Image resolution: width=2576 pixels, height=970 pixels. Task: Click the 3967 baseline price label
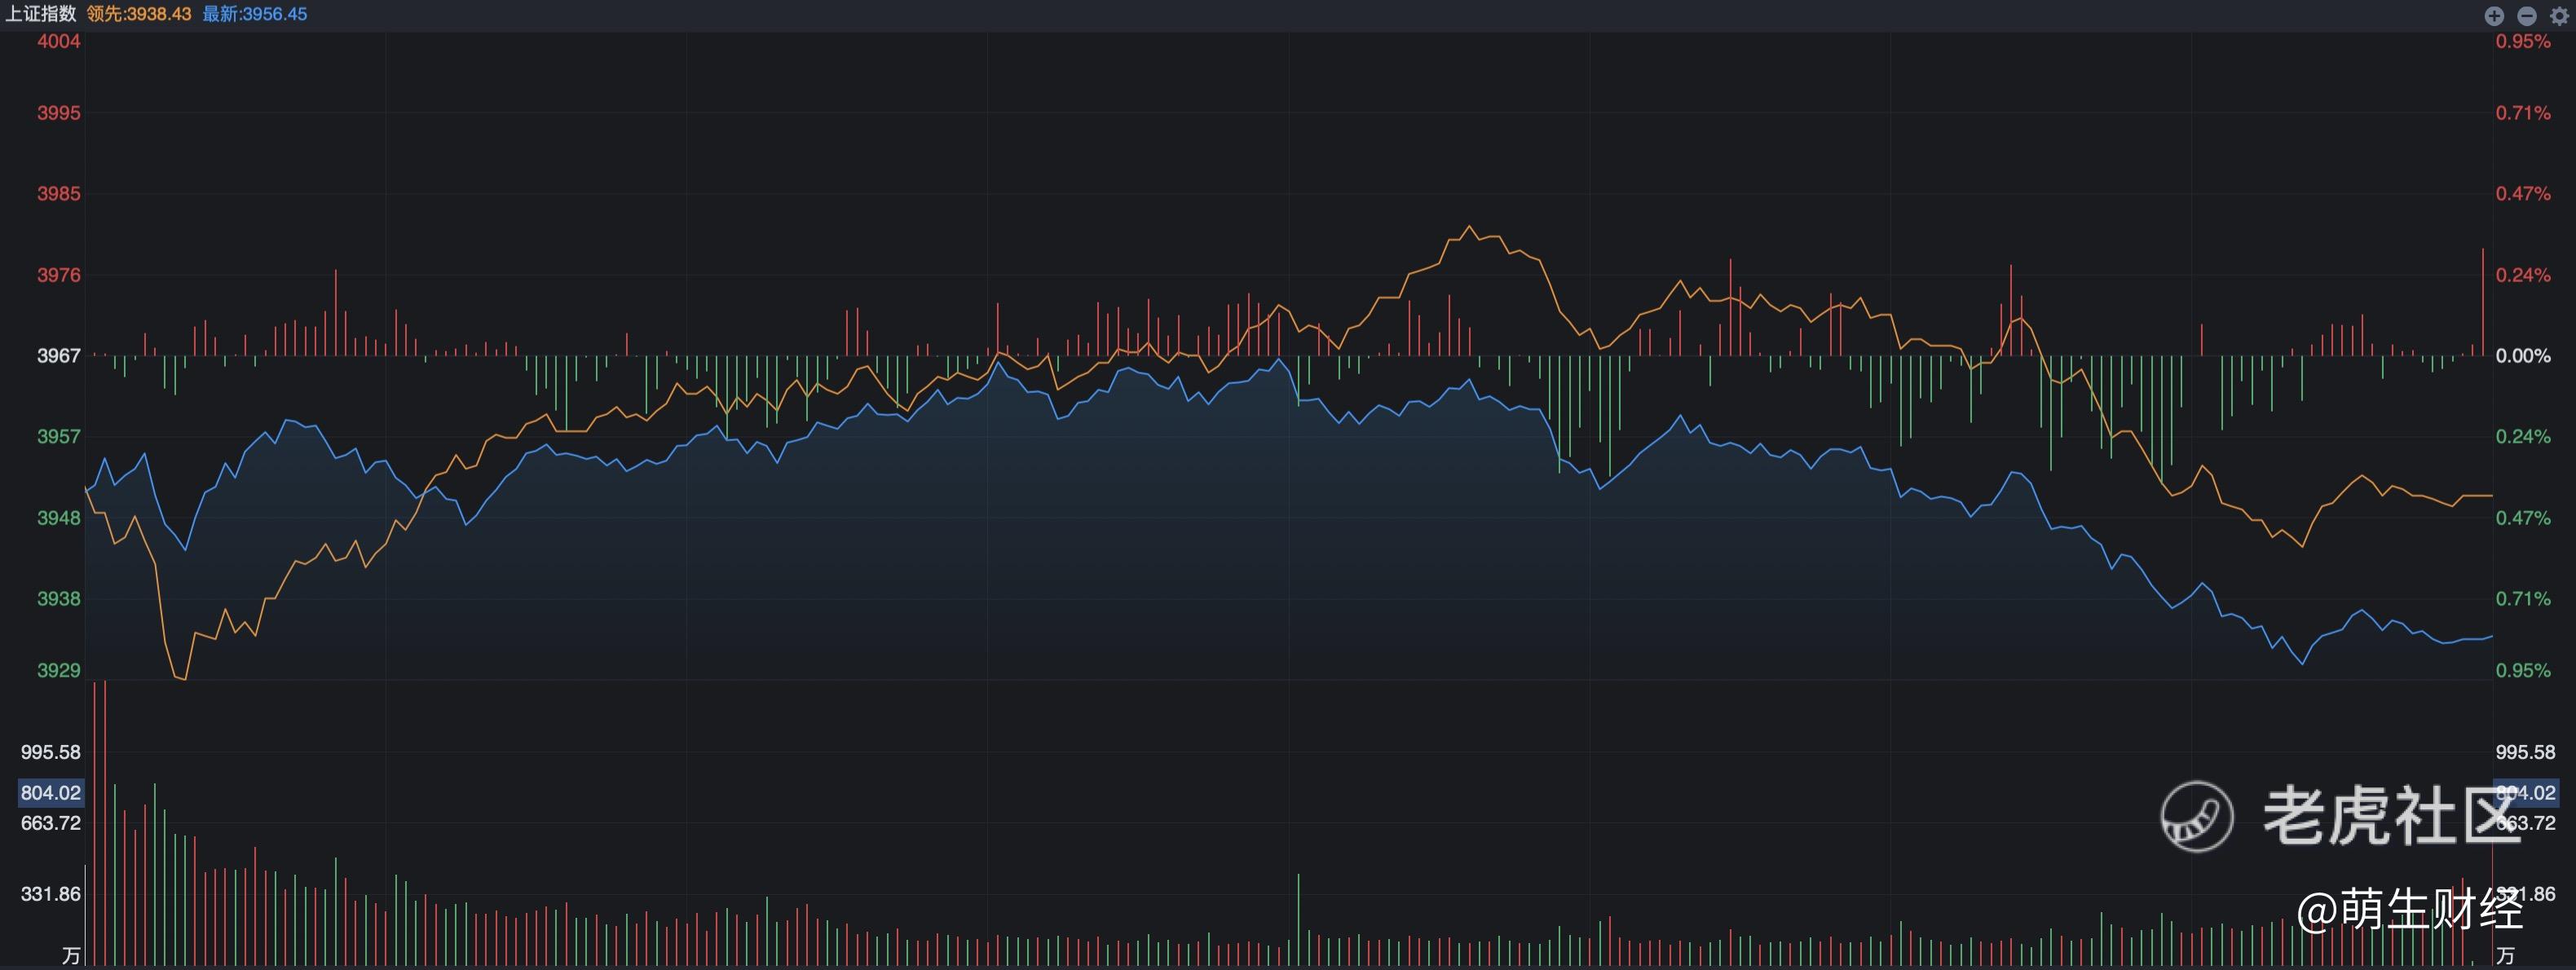(x=59, y=356)
